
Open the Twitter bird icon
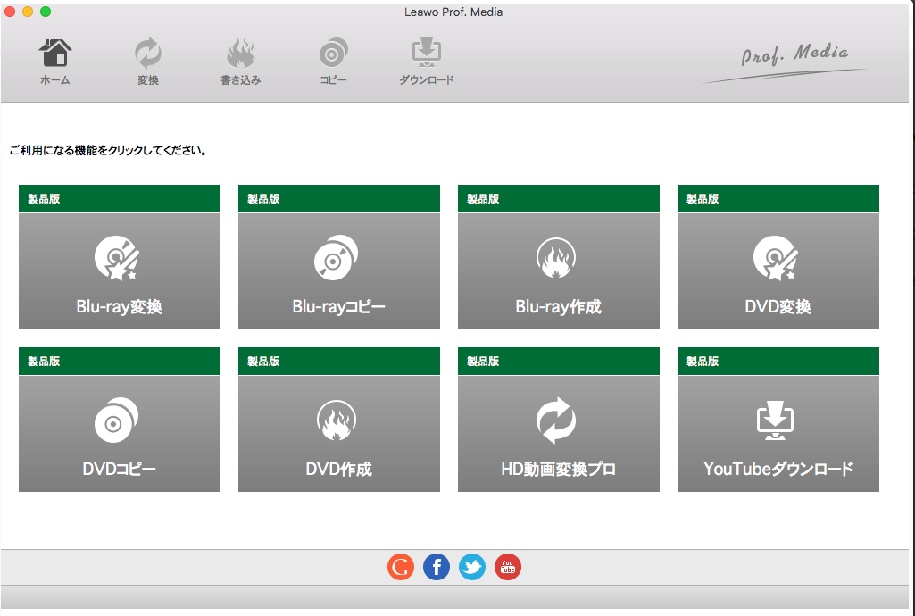(x=472, y=567)
